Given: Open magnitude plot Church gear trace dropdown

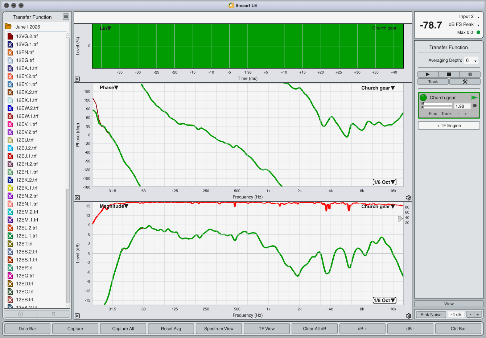Looking at the screenshot, I should point(378,206).
